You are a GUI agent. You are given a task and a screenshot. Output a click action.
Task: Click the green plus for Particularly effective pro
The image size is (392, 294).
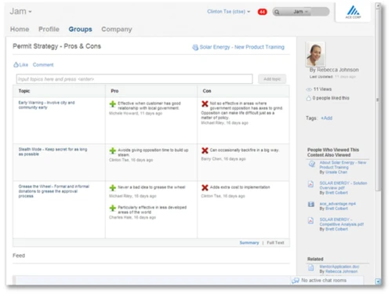click(113, 208)
